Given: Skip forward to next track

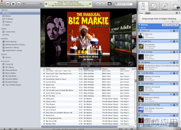Looking at the screenshot, I should click(19, 4).
